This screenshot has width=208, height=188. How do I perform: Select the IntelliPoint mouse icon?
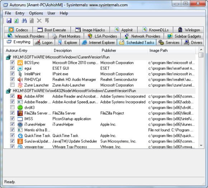point(20,74)
